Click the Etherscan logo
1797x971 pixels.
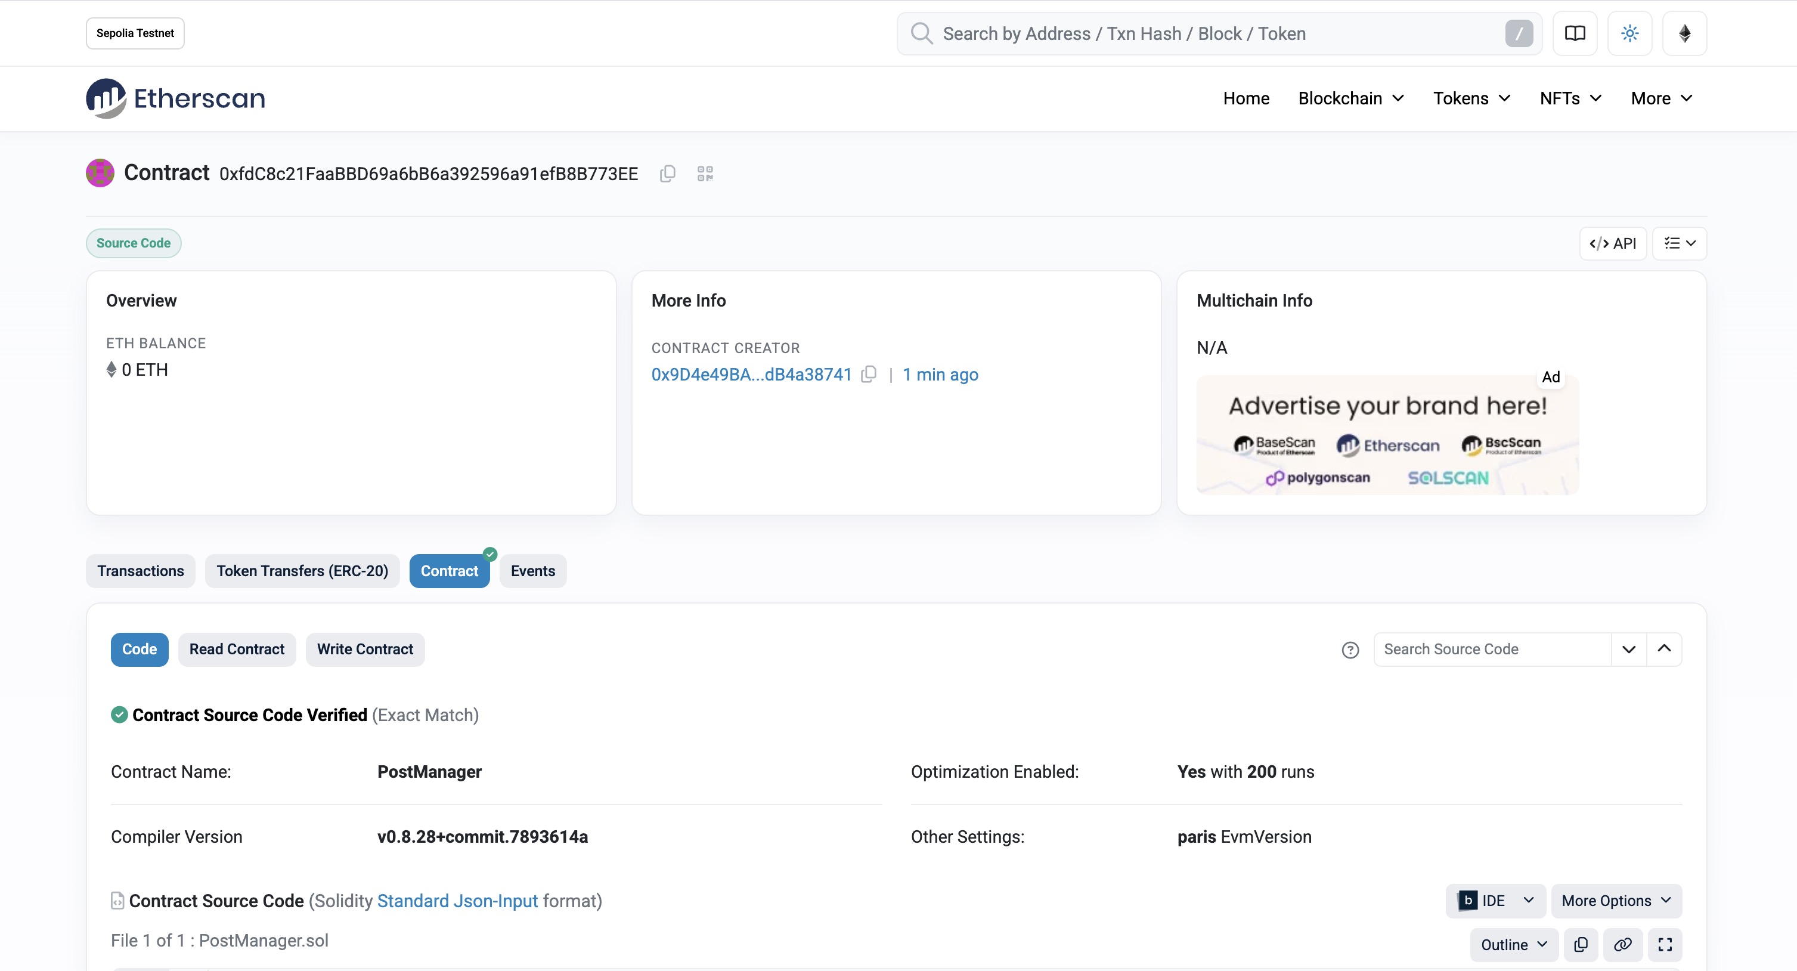(176, 98)
